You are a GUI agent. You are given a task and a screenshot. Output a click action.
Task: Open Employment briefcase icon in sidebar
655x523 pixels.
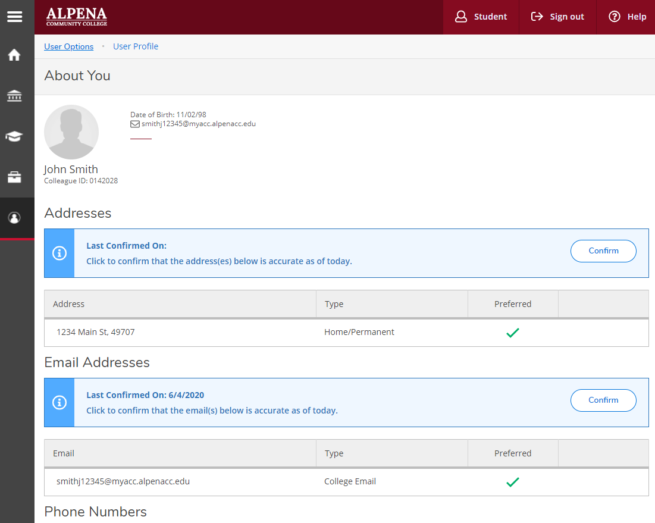tap(14, 177)
